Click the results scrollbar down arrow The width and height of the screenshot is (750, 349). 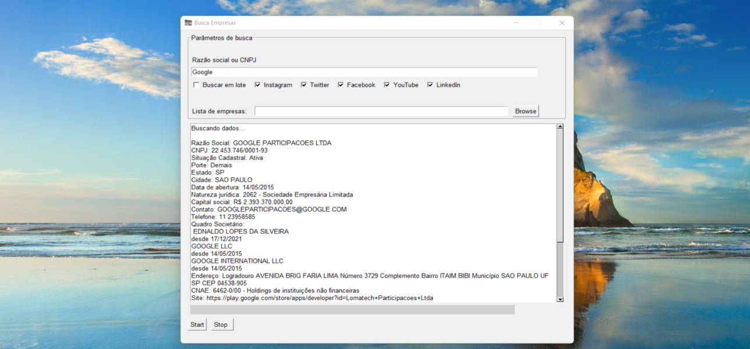pos(560,300)
